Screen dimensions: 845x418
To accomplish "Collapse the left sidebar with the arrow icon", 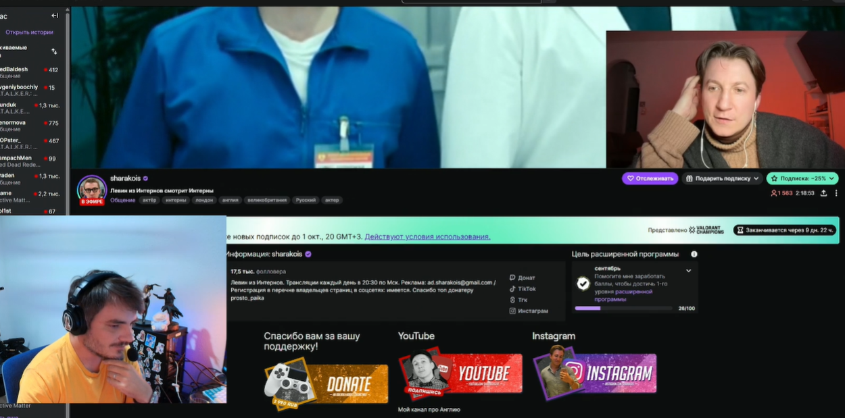I will click(55, 16).
